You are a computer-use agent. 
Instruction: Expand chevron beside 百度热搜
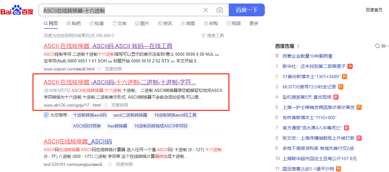pyautogui.click(x=298, y=46)
